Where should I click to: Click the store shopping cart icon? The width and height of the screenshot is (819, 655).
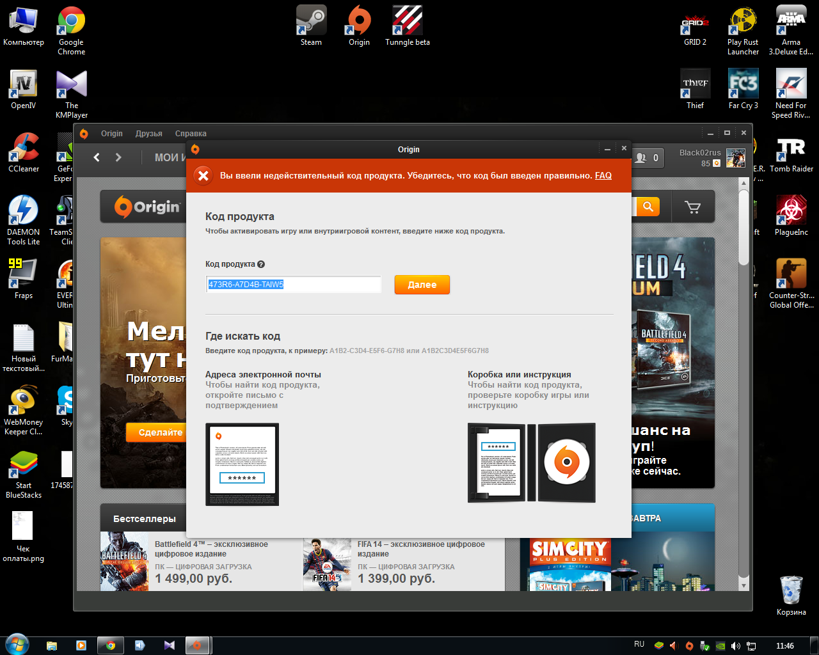pyautogui.click(x=692, y=207)
